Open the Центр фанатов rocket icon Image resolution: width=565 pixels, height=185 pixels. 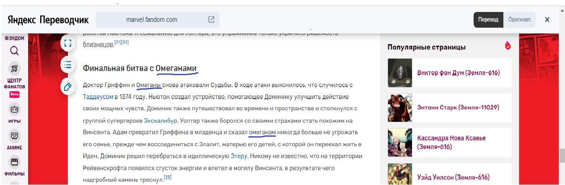coord(14,69)
